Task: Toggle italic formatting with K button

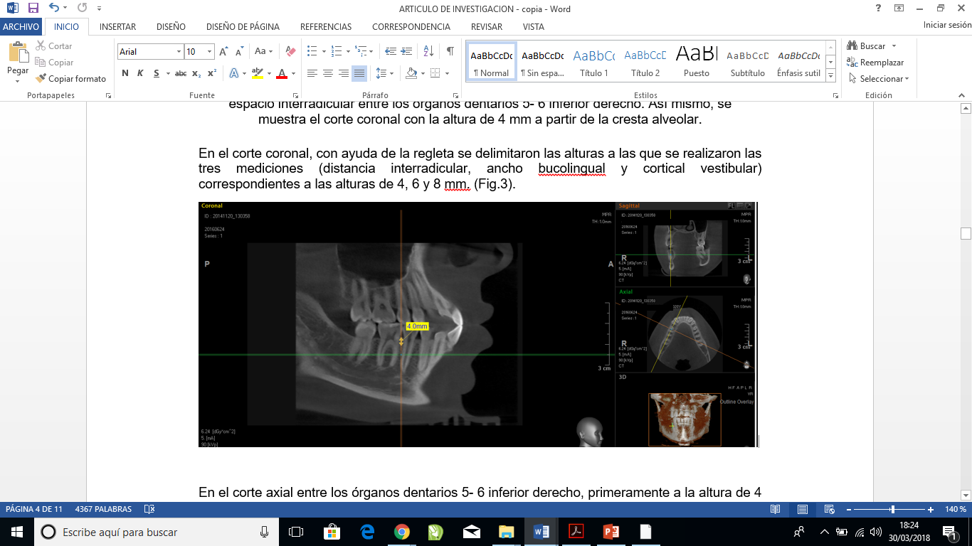Action: click(140, 73)
